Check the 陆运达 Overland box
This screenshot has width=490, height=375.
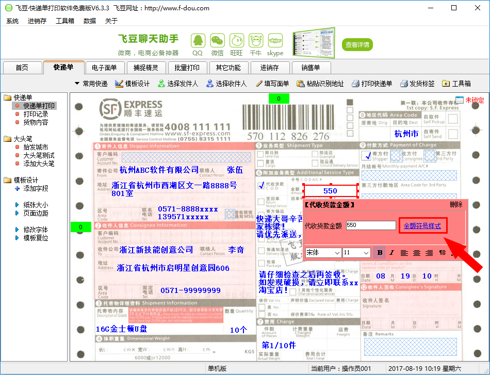(x=315, y=154)
